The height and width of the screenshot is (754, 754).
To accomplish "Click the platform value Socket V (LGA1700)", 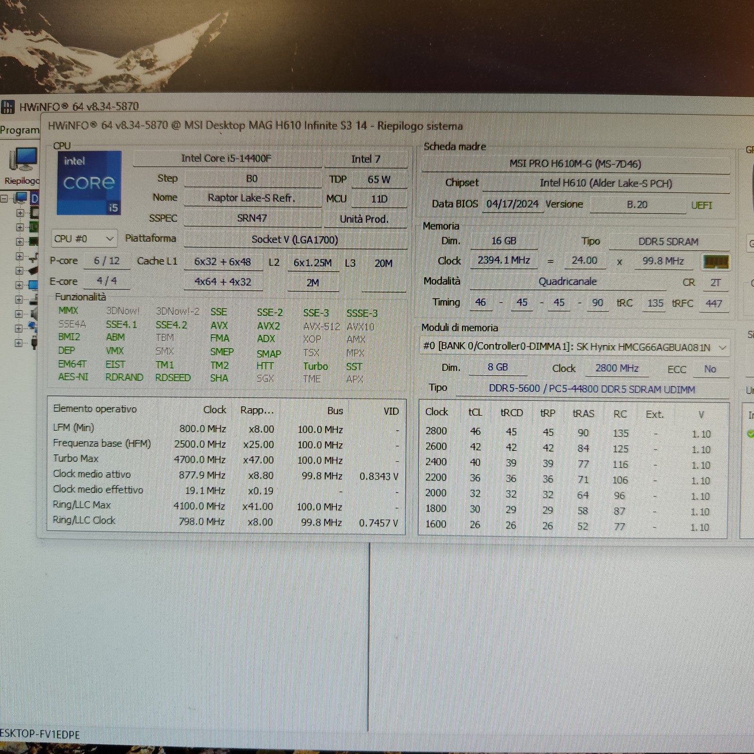I will [x=295, y=239].
